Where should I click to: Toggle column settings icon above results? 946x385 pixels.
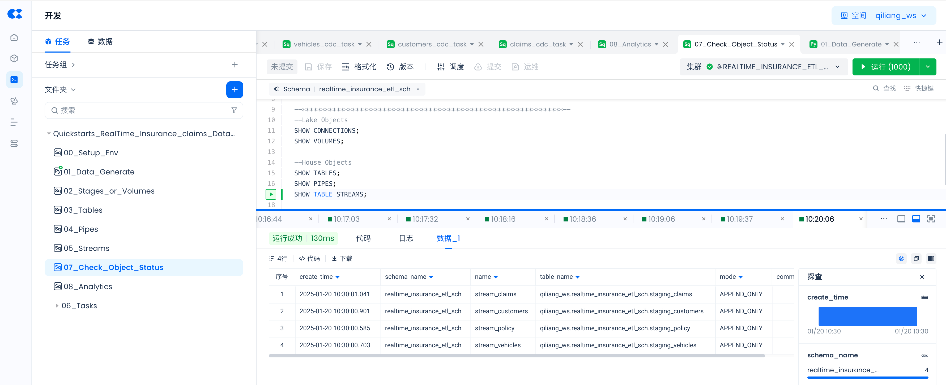(931, 258)
